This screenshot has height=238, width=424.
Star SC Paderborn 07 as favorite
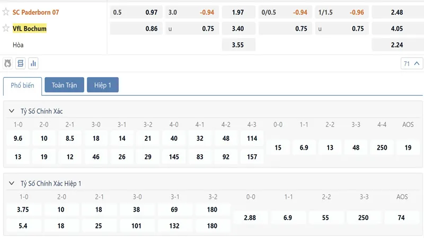click(x=6, y=12)
